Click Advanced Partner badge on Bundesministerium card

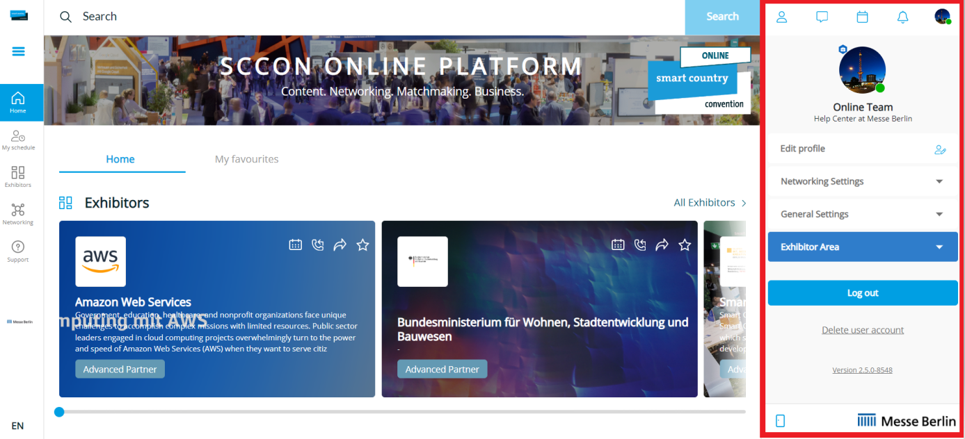[x=442, y=369]
